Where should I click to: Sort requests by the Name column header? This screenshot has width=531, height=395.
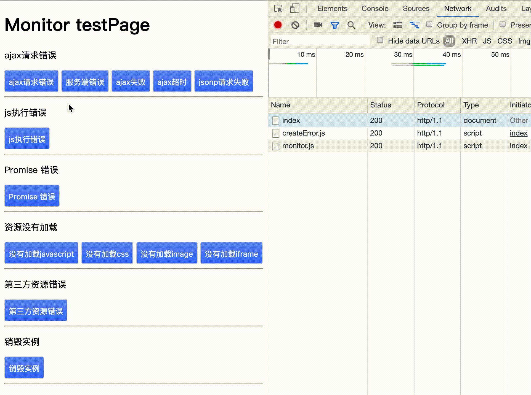click(318, 105)
